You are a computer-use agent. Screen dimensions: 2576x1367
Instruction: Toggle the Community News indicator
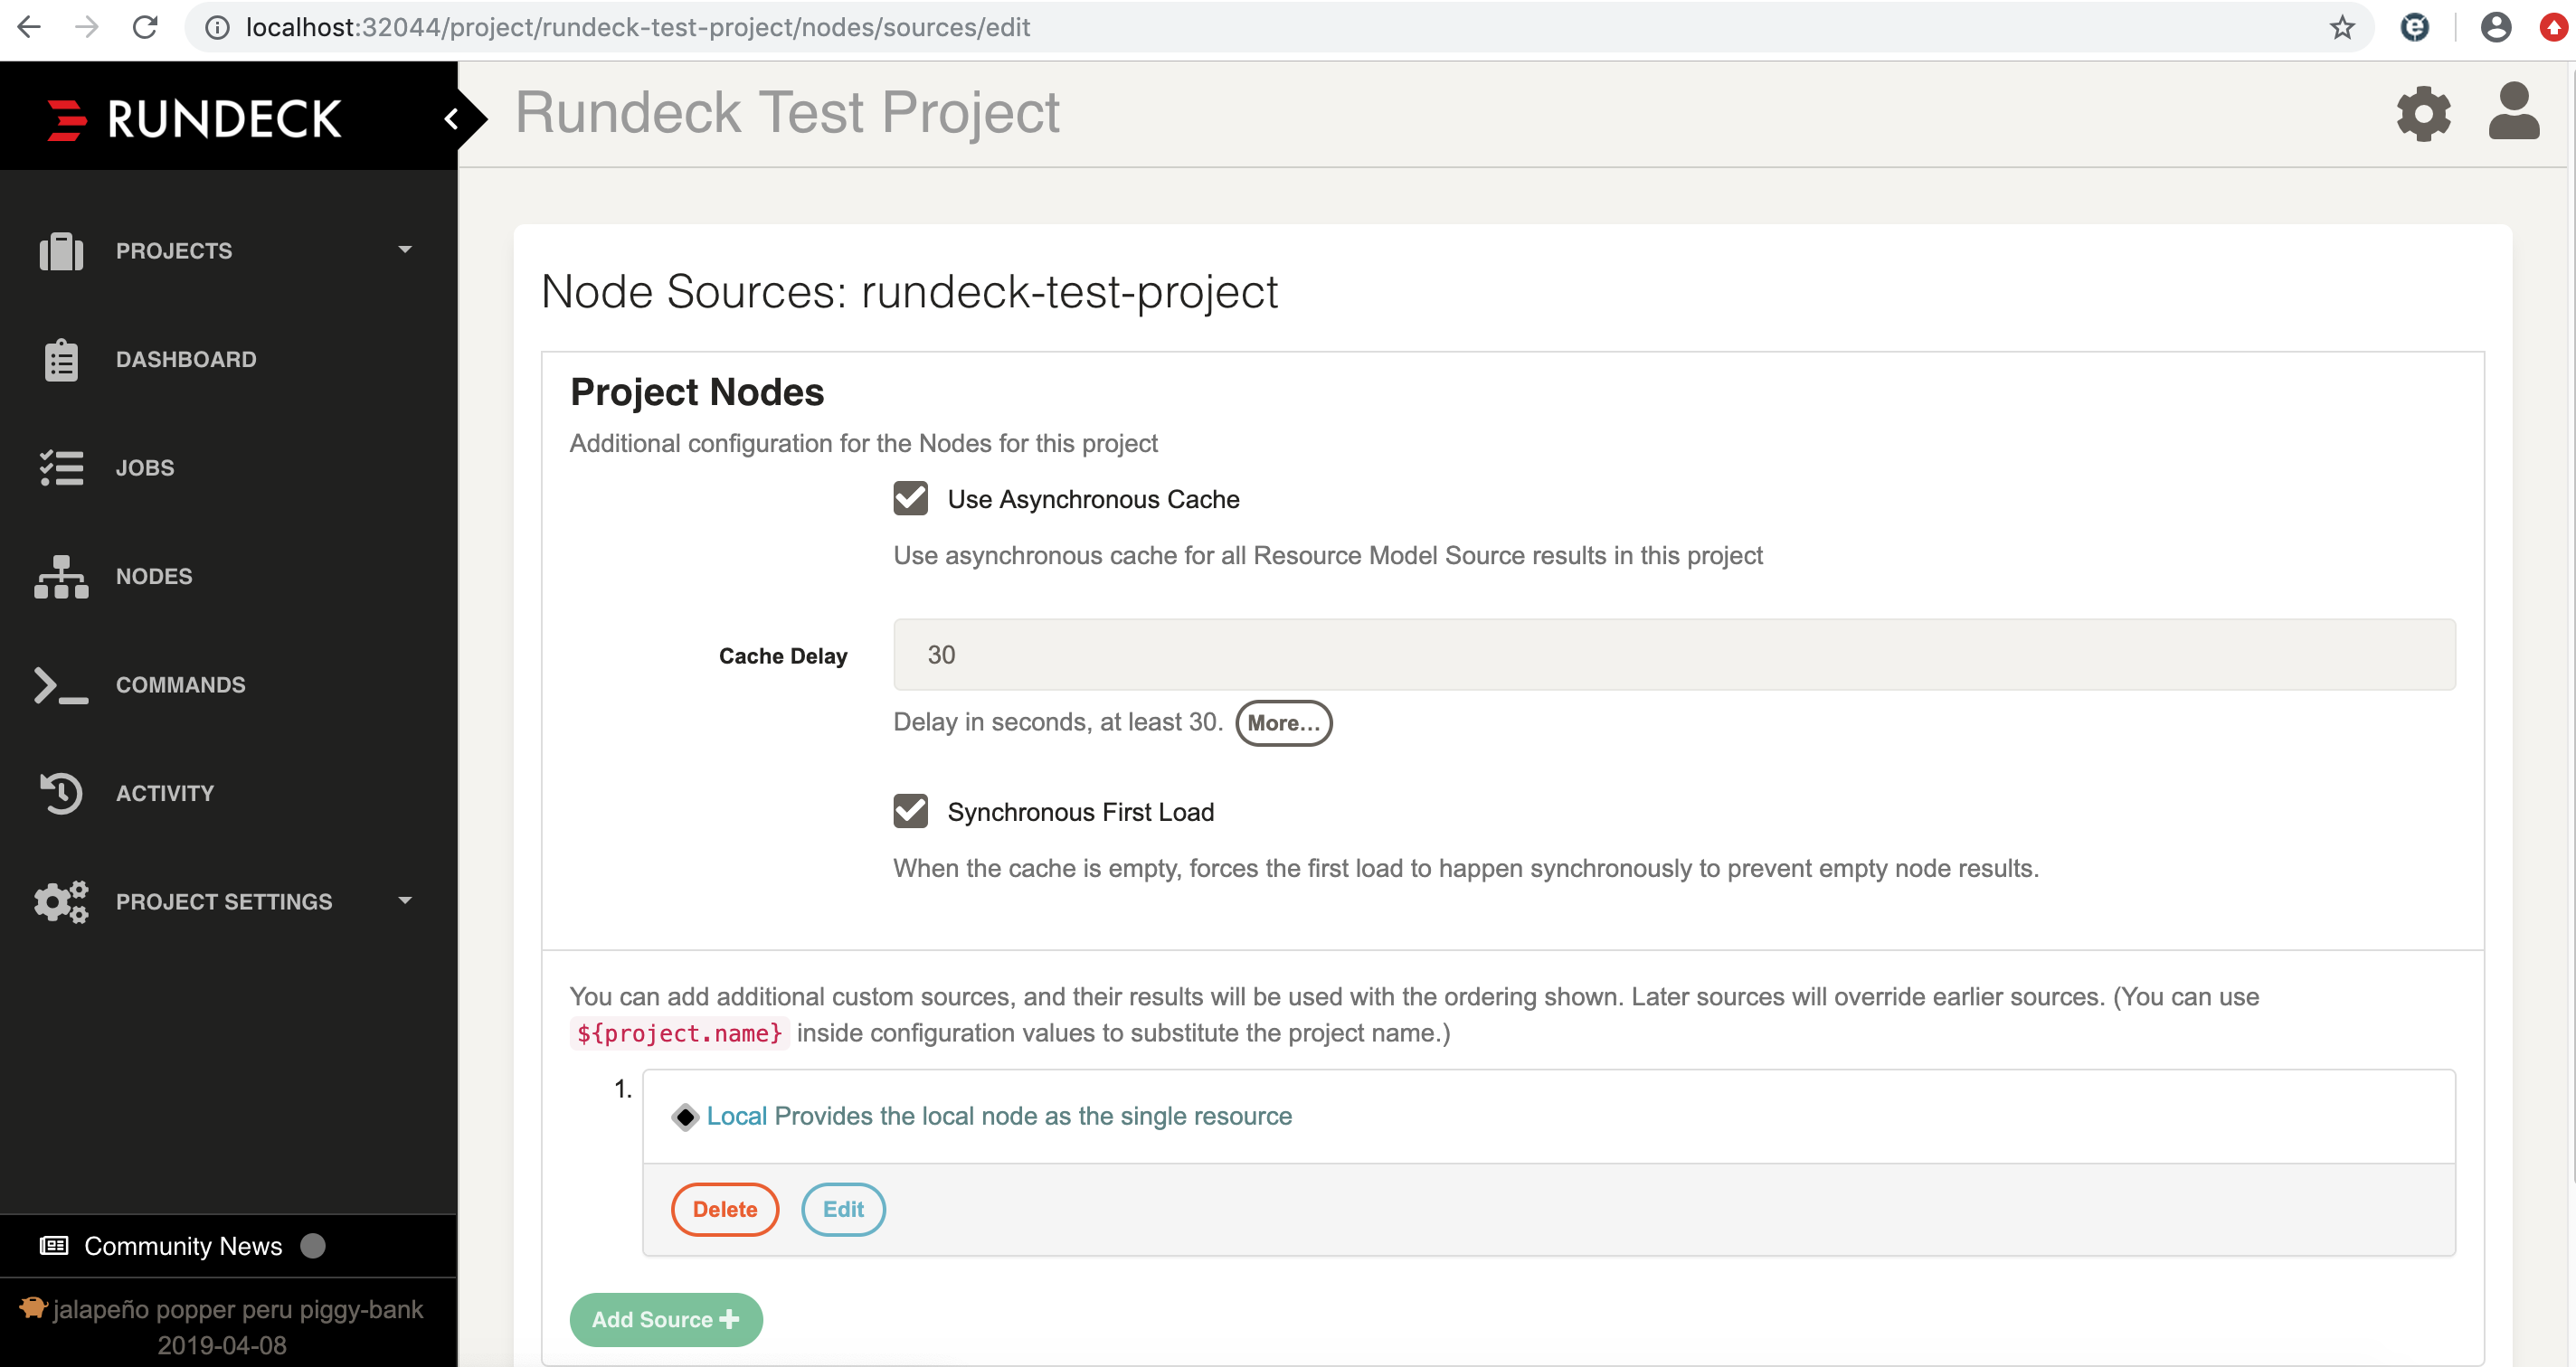(x=313, y=1245)
